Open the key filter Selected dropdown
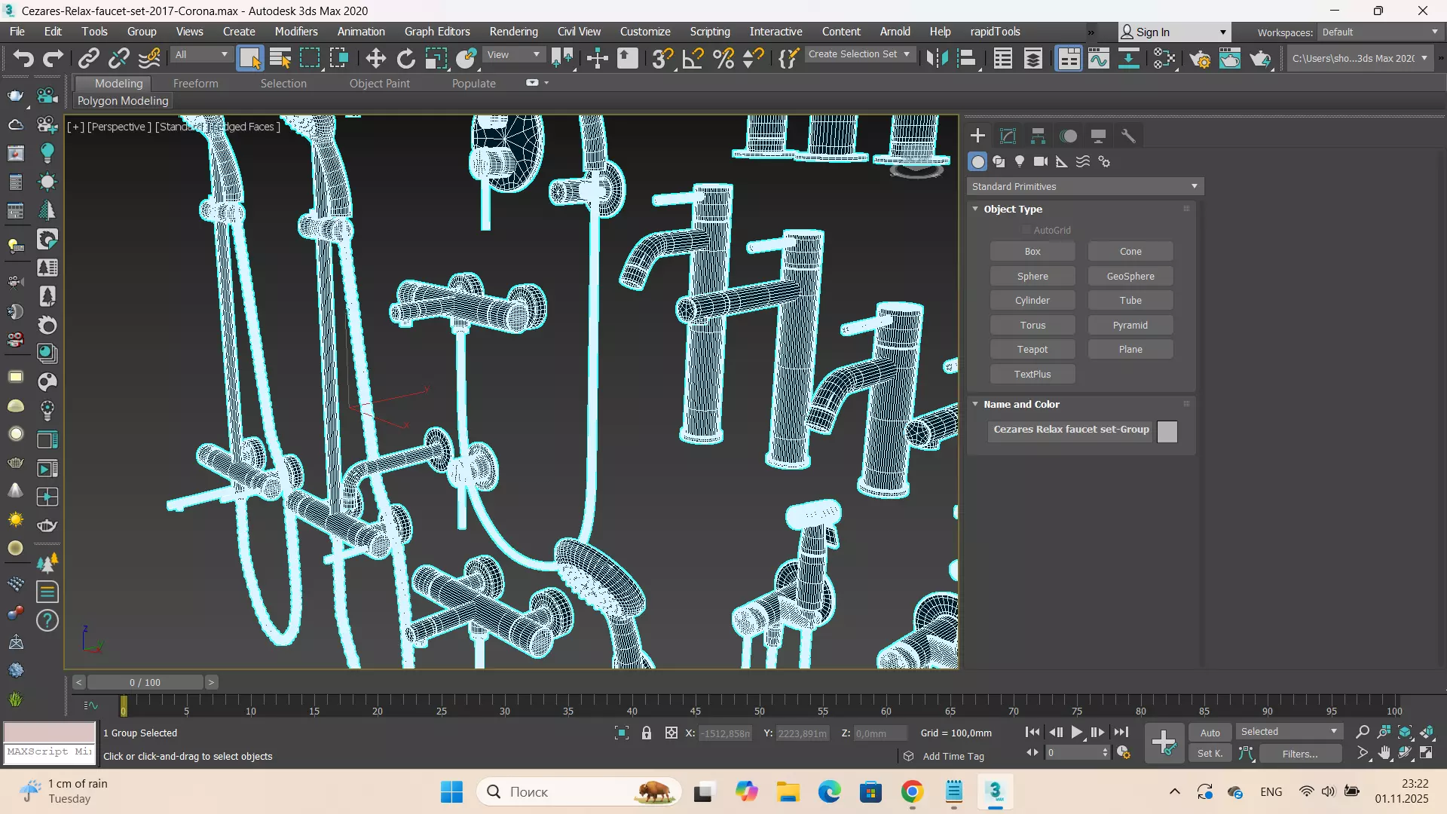This screenshot has width=1447, height=814. point(1289,732)
